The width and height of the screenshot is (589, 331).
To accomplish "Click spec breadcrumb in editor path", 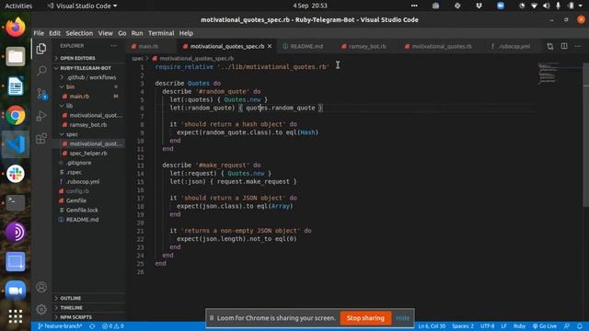I will [x=137, y=59].
